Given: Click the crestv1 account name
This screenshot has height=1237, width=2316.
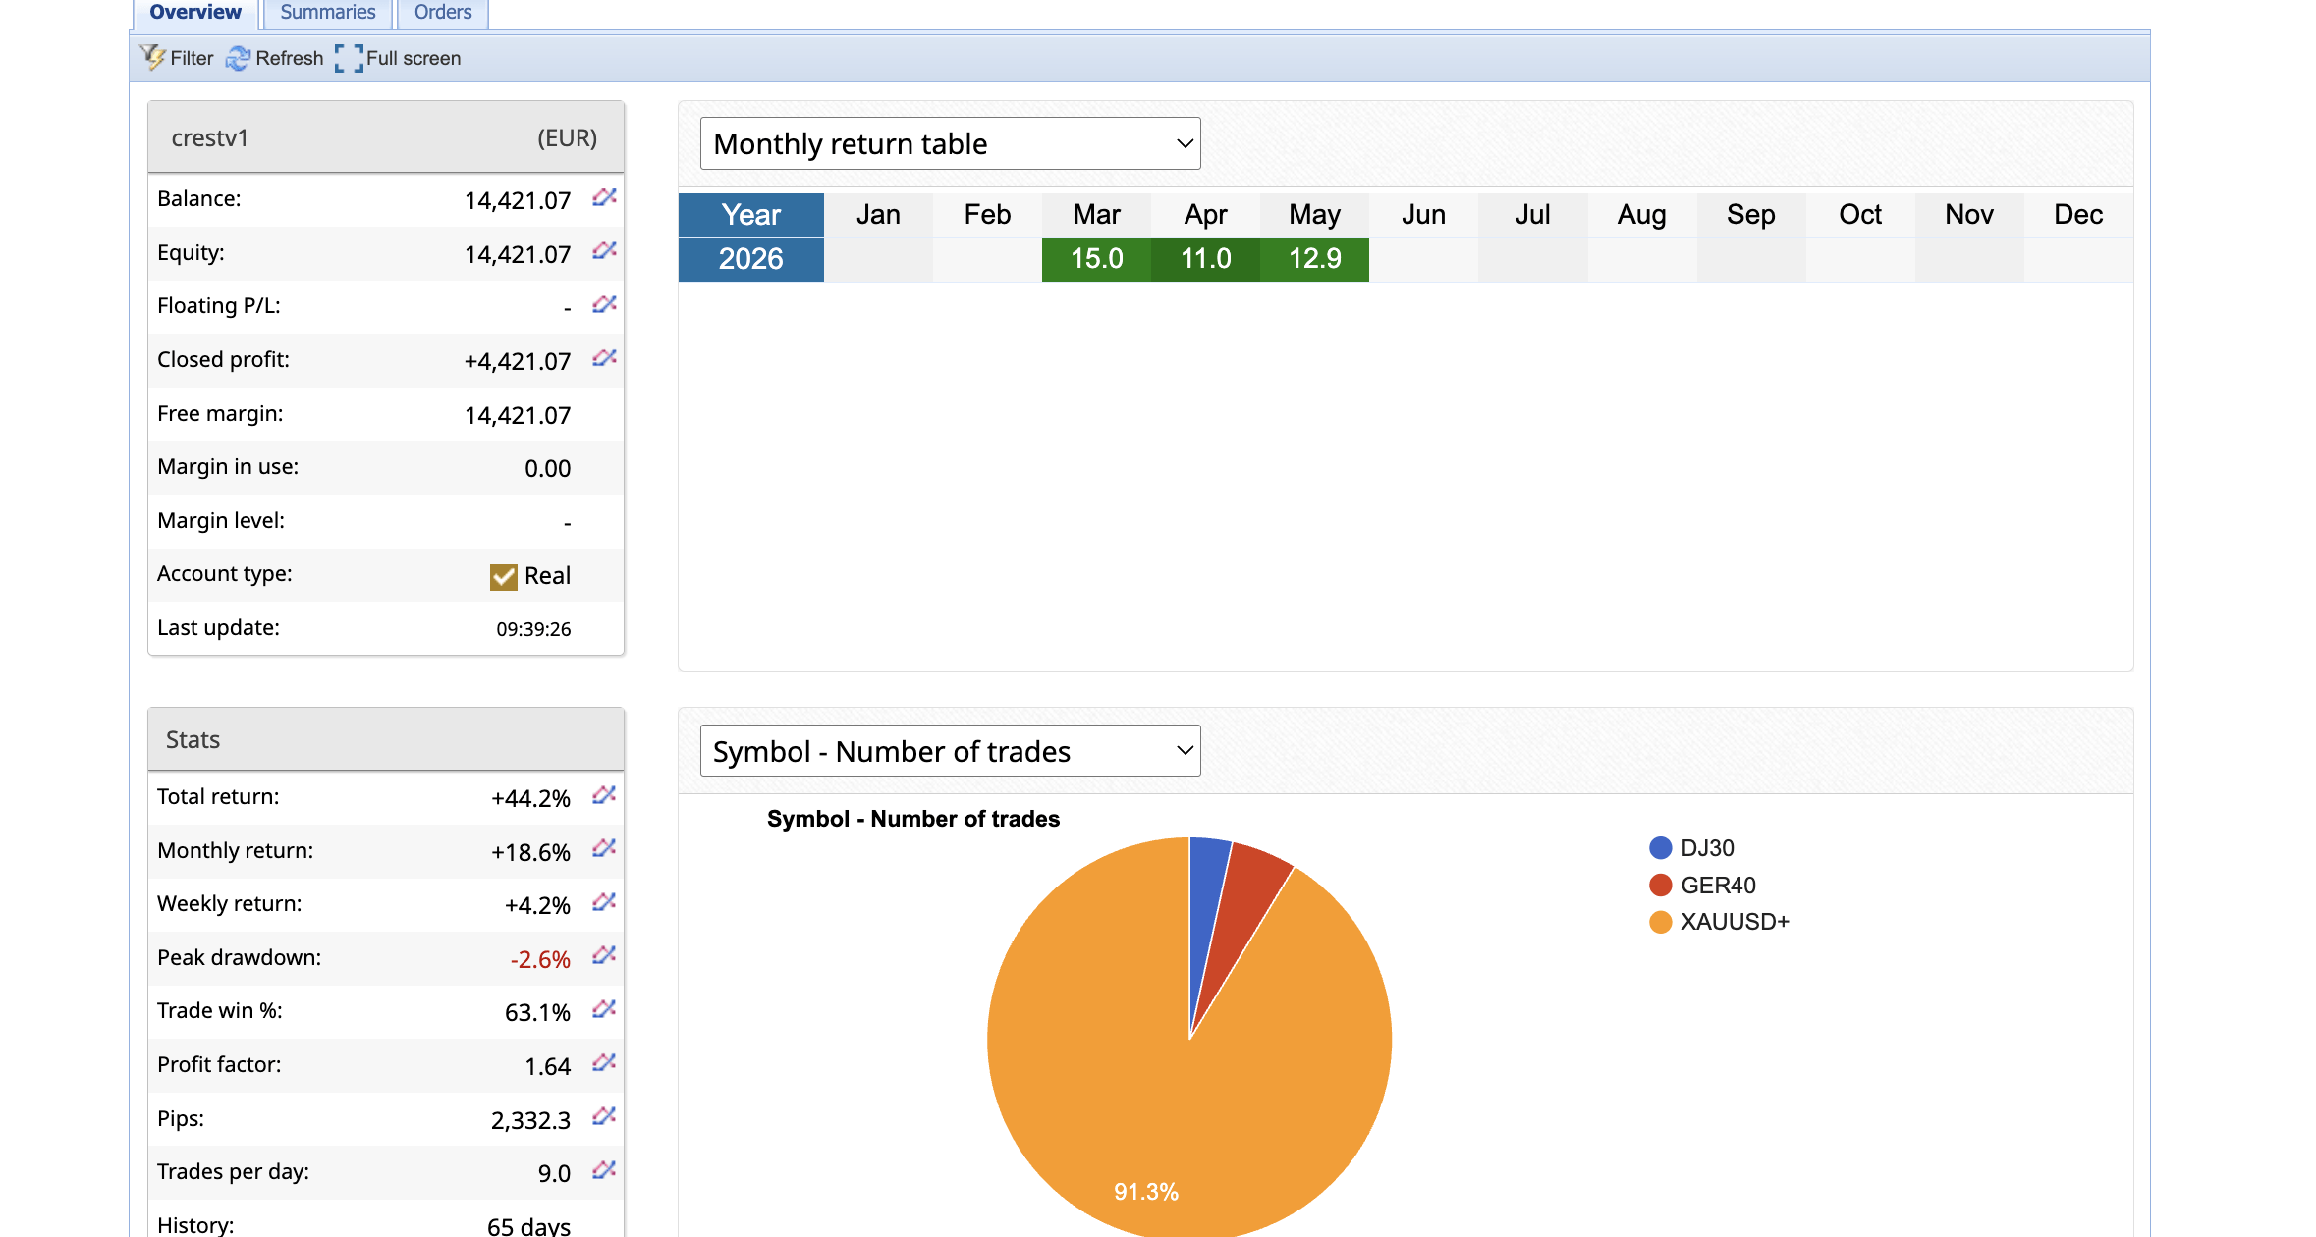Looking at the screenshot, I should pos(210,138).
